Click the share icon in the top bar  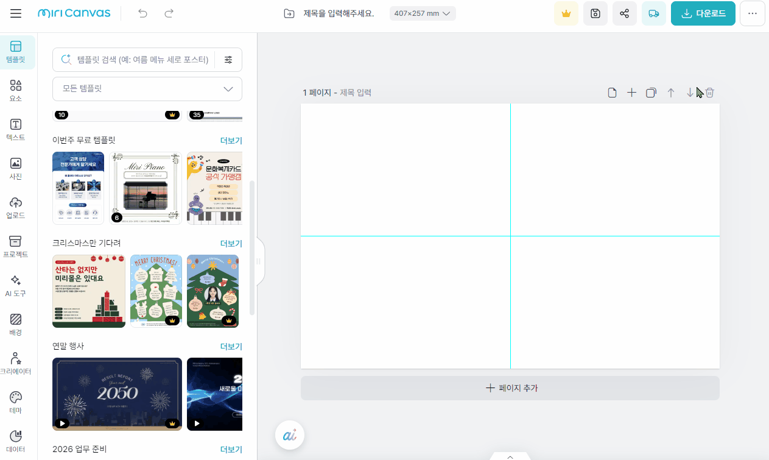point(625,13)
